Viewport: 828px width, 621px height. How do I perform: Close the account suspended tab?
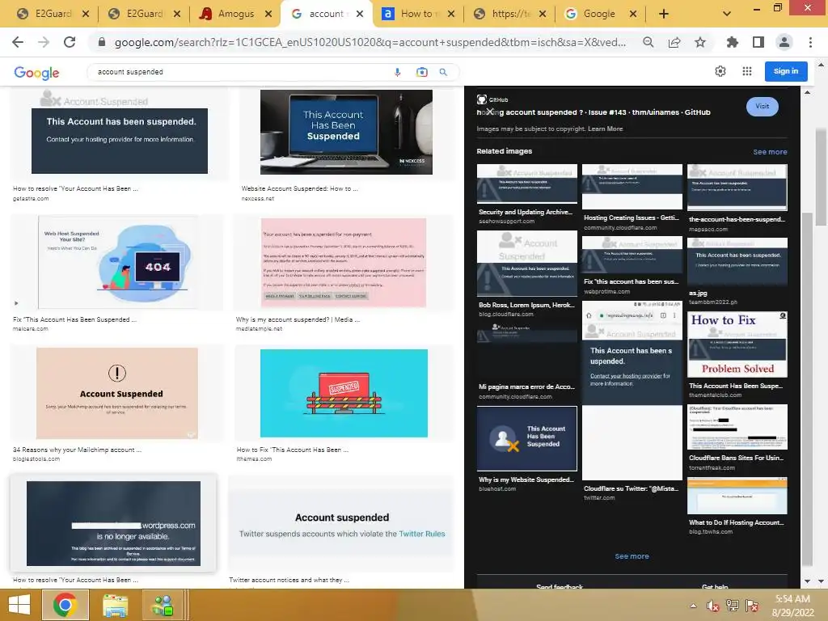tap(360, 14)
